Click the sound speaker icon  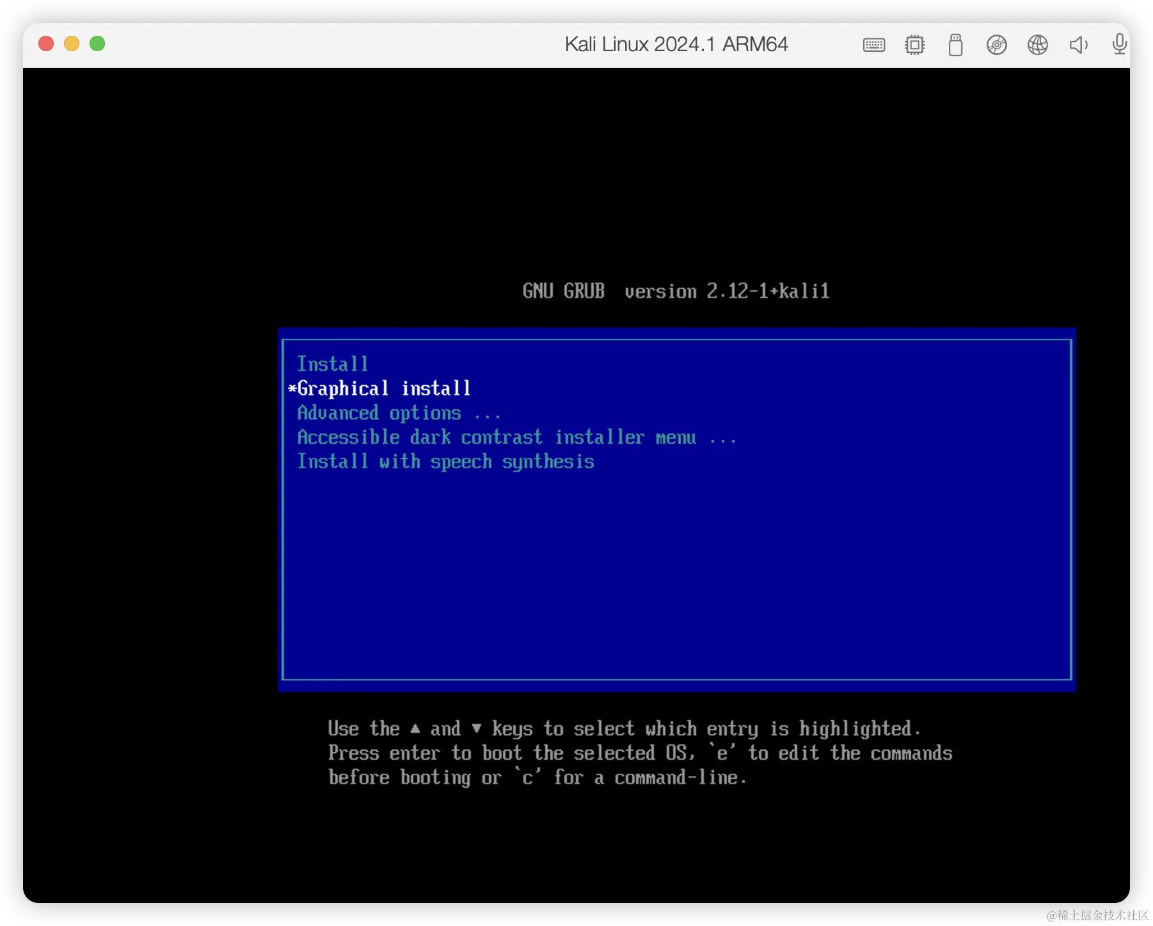pyautogui.click(x=1079, y=45)
